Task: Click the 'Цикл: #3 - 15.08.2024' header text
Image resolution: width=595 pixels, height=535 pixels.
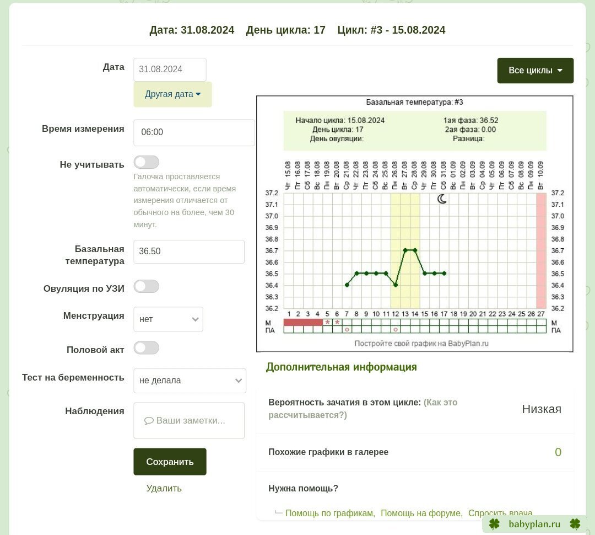Action: (391, 30)
